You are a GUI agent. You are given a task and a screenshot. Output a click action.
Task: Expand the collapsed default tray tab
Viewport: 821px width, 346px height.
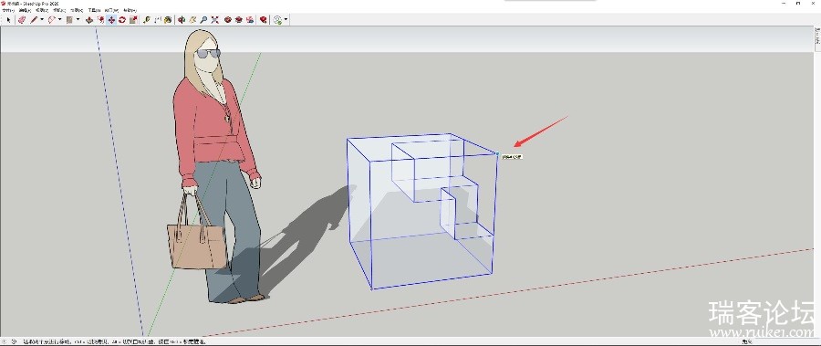817,38
